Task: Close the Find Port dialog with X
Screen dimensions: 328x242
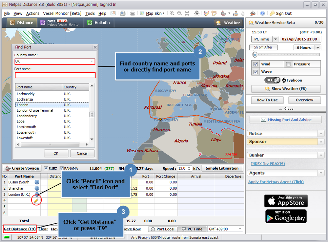Action: pos(95,47)
